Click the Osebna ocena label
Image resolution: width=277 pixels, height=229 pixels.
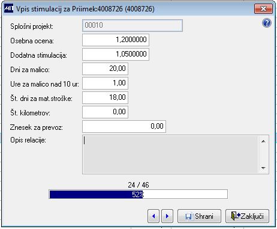coord(32,41)
